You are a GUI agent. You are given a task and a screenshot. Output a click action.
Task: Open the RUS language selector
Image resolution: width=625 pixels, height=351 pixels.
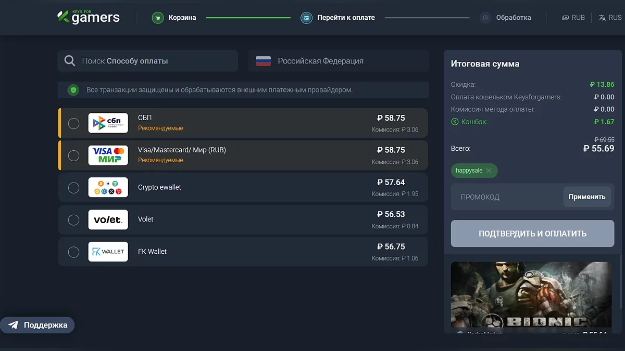[x=610, y=18]
